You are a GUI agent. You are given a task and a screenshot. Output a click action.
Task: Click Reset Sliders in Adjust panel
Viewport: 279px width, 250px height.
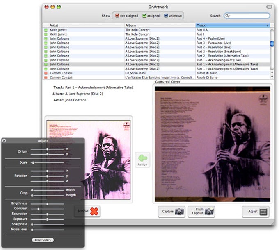tap(43, 240)
